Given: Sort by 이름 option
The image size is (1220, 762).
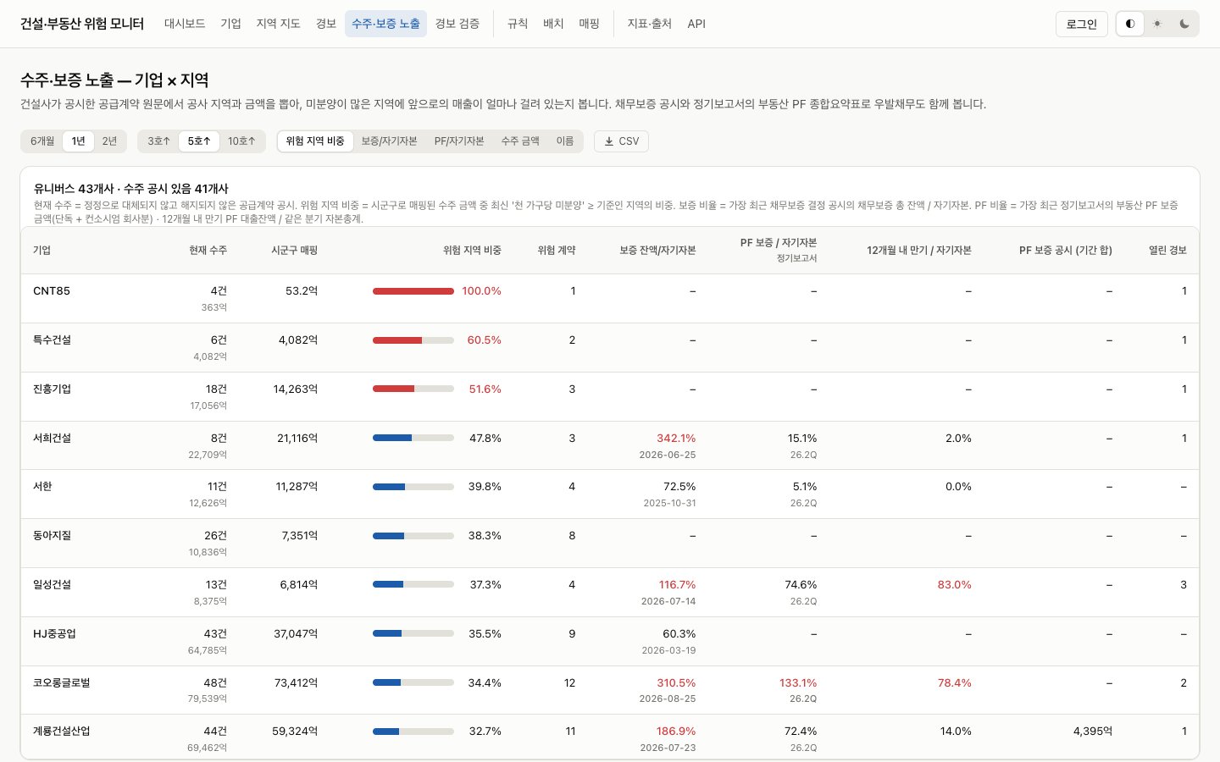Looking at the screenshot, I should coord(565,141).
